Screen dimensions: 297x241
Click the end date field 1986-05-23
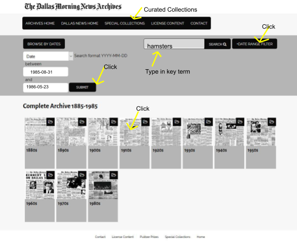pos(46,87)
